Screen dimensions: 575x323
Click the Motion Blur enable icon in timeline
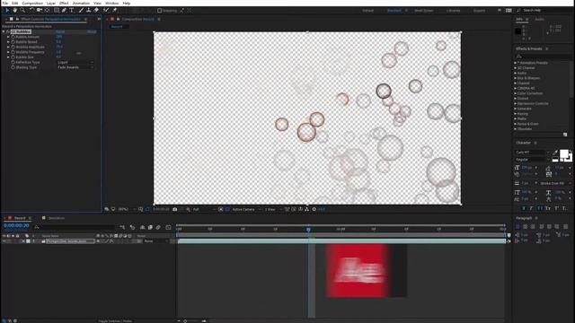[x=158, y=227]
